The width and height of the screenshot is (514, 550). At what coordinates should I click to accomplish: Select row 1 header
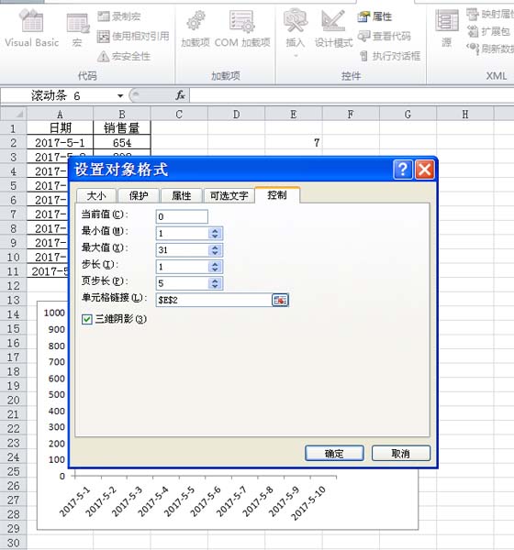[14, 128]
